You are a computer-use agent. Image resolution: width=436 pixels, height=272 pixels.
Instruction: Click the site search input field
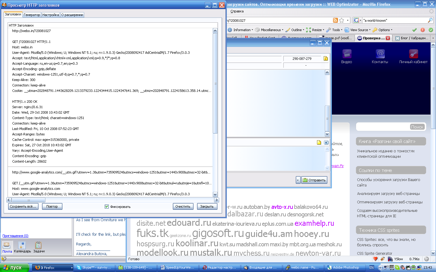(383, 127)
